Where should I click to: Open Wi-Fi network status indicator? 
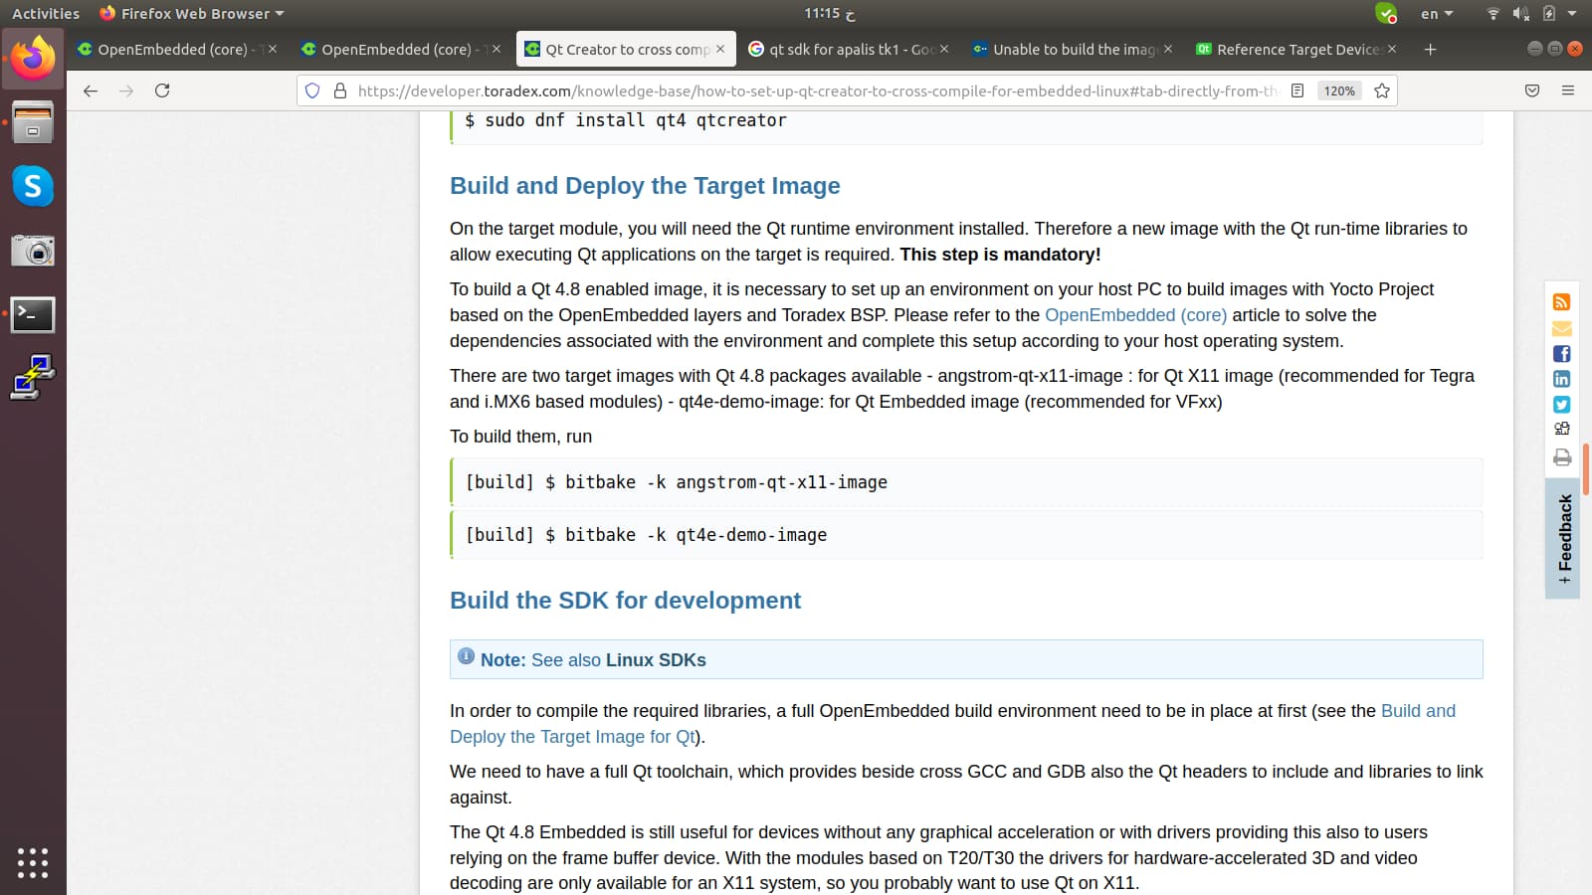pyautogui.click(x=1492, y=13)
